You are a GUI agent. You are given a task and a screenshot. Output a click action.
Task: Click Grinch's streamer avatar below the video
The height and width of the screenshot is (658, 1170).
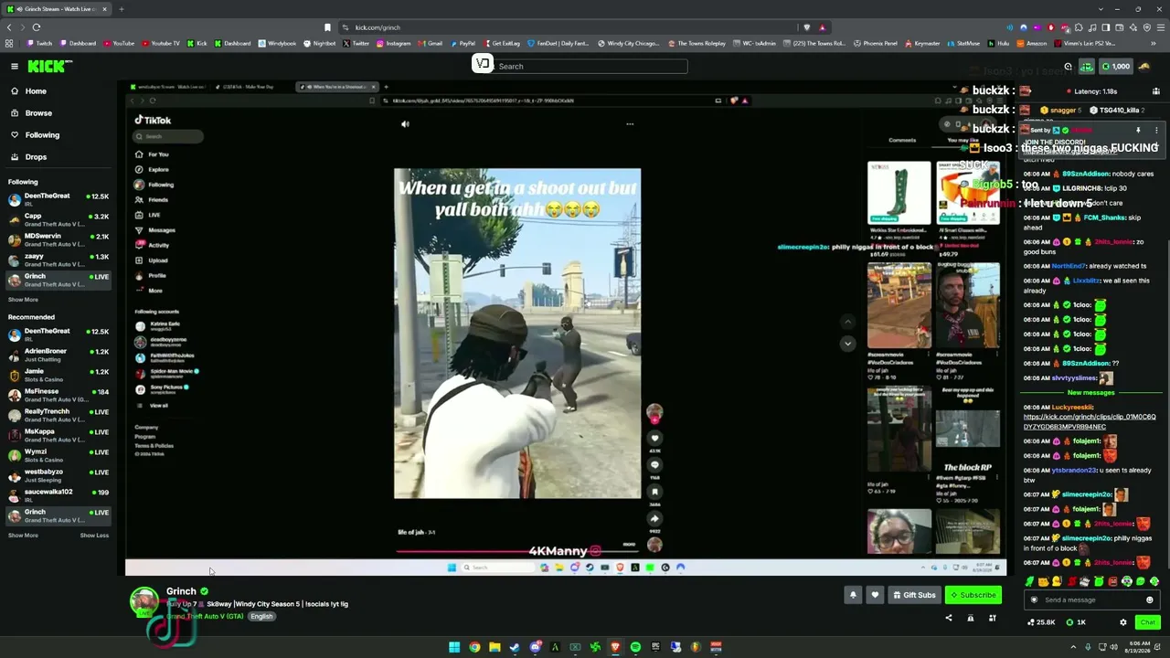pos(144,601)
